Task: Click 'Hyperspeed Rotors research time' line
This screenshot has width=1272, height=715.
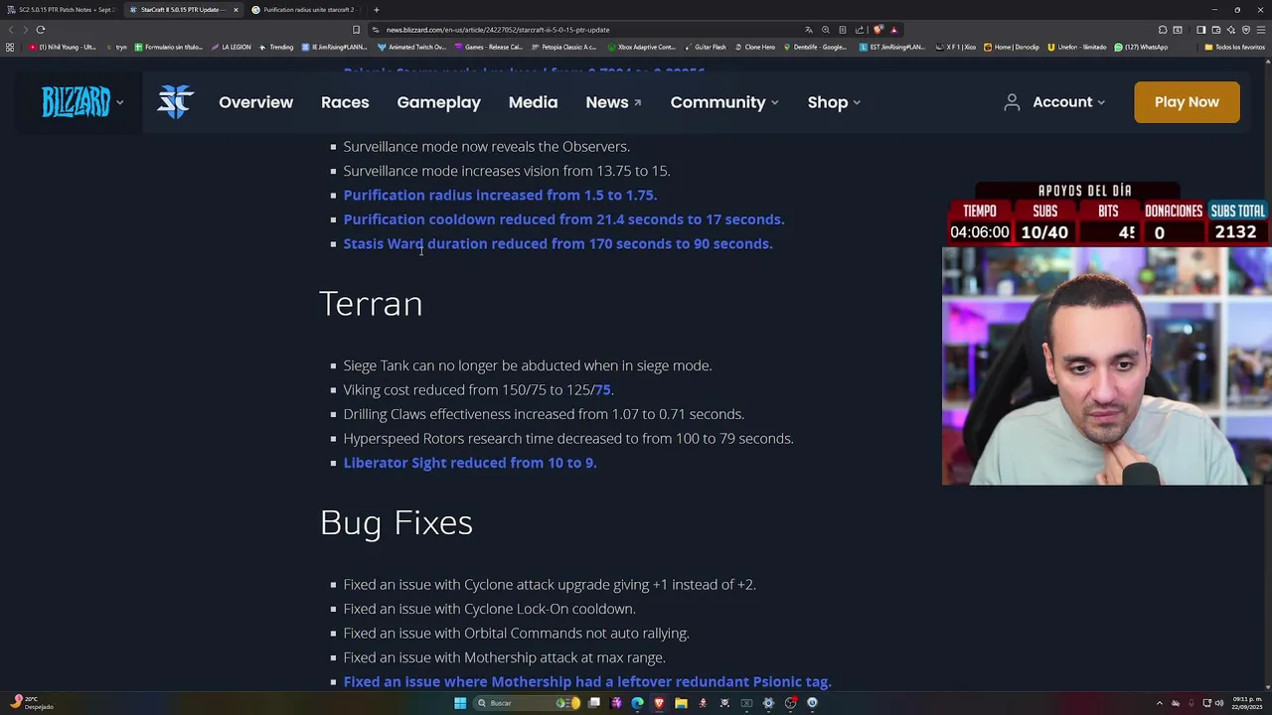Action: [568, 439]
